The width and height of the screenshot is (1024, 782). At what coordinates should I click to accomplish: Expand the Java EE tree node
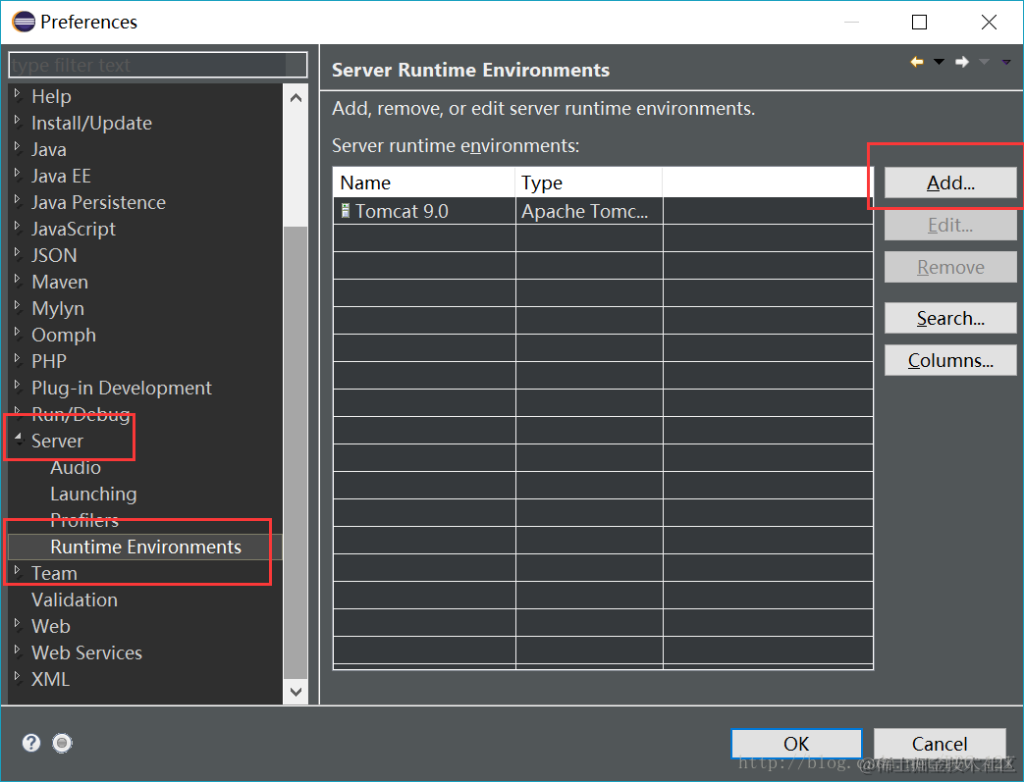tap(18, 173)
